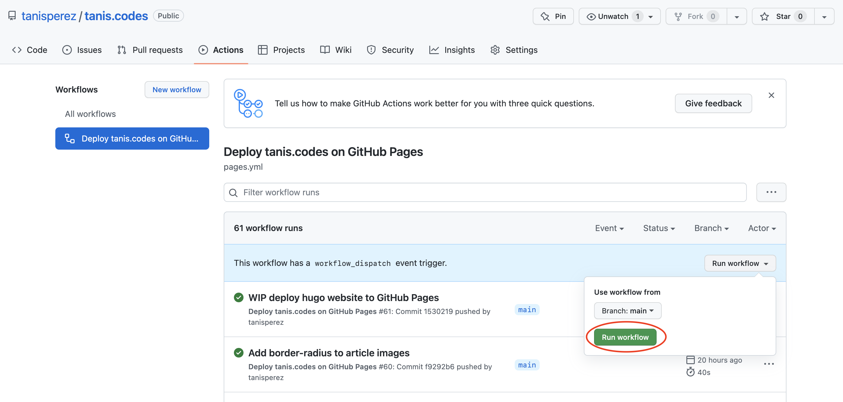Expand the Event filter dropdown
Viewport: 843px width, 402px height.
coord(609,228)
